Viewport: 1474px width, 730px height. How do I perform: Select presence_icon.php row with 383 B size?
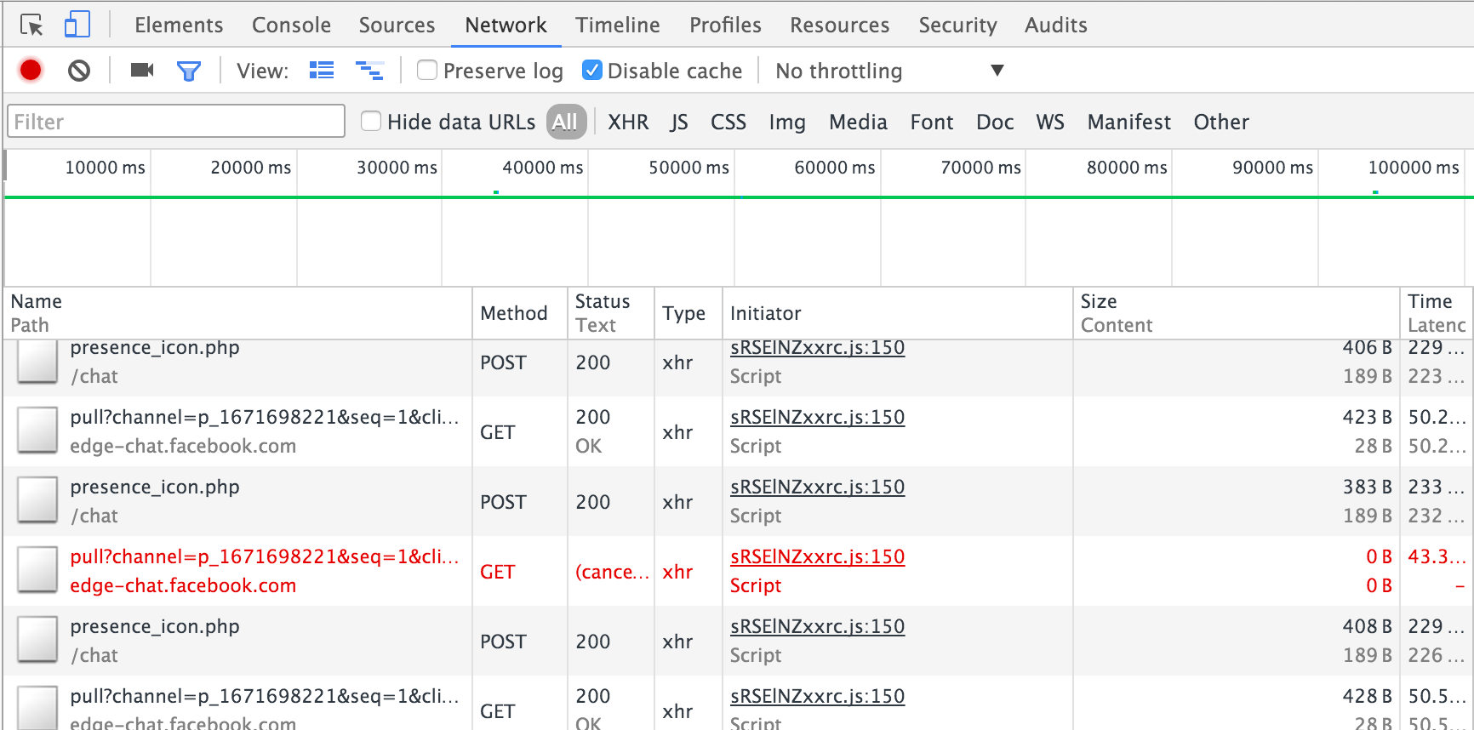[x=738, y=501]
